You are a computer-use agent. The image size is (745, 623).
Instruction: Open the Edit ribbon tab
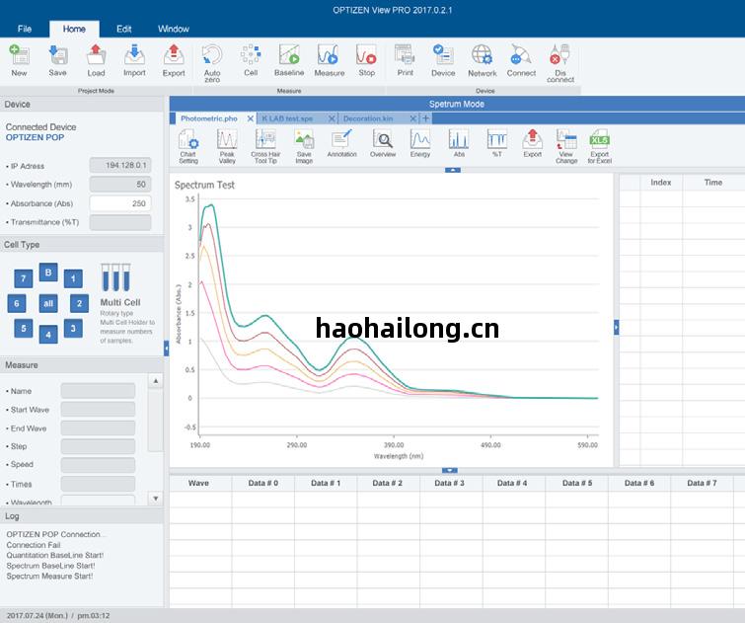click(123, 29)
